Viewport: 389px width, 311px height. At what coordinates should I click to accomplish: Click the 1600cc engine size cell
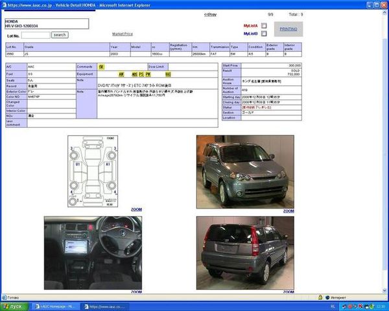[160, 54]
